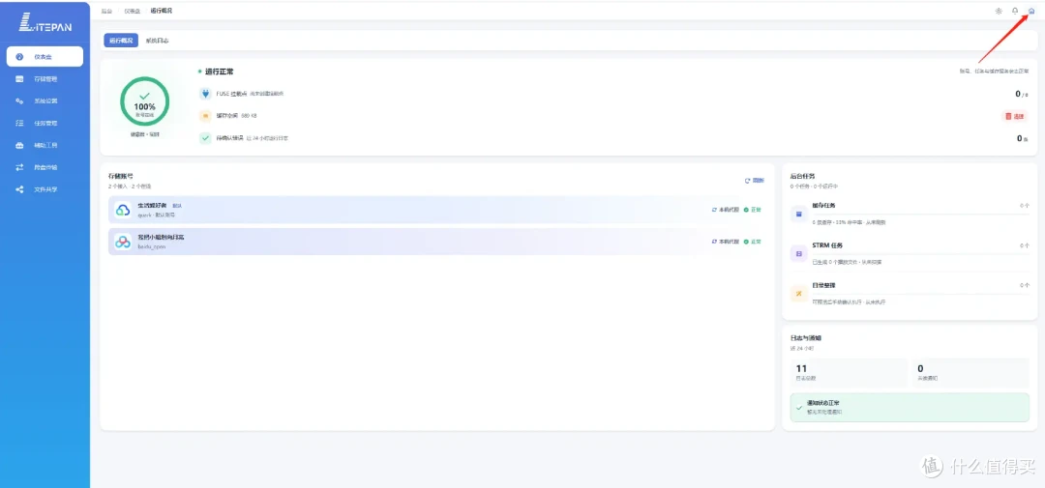Viewport: 1045px width, 488px height.
Task: Click the baidu_open account icon
Action: 123,241
